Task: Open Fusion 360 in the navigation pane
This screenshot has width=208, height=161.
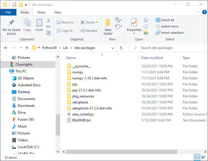Action: (x=26, y=119)
